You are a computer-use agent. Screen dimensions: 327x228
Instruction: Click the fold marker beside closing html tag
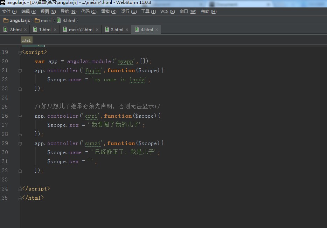coord(20,198)
